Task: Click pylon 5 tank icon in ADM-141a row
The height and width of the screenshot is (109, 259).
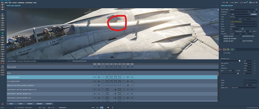Action: (x=111, y=85)
